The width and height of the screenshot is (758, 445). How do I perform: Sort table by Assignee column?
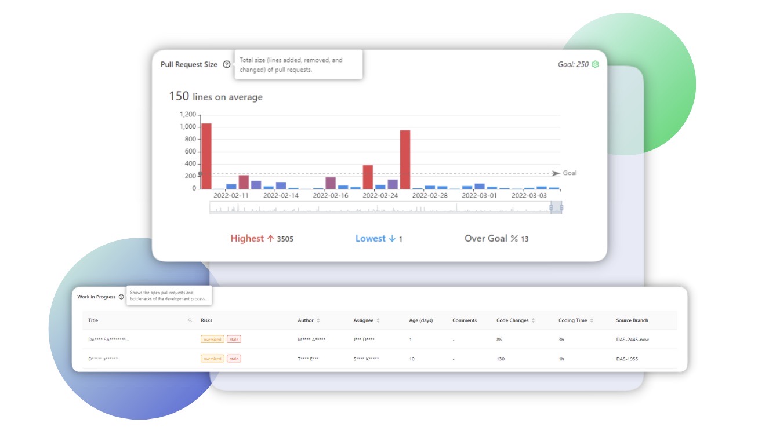pyautogui.click(x=378, y=320)
